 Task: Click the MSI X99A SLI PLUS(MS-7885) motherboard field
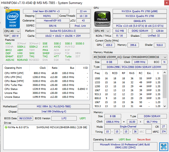click(54, 107)
